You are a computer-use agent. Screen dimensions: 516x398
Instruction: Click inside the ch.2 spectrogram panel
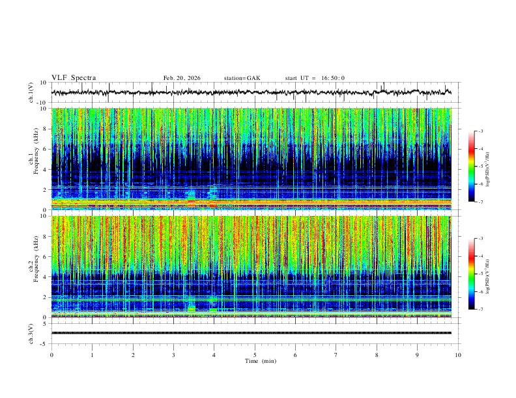point(251,267)
